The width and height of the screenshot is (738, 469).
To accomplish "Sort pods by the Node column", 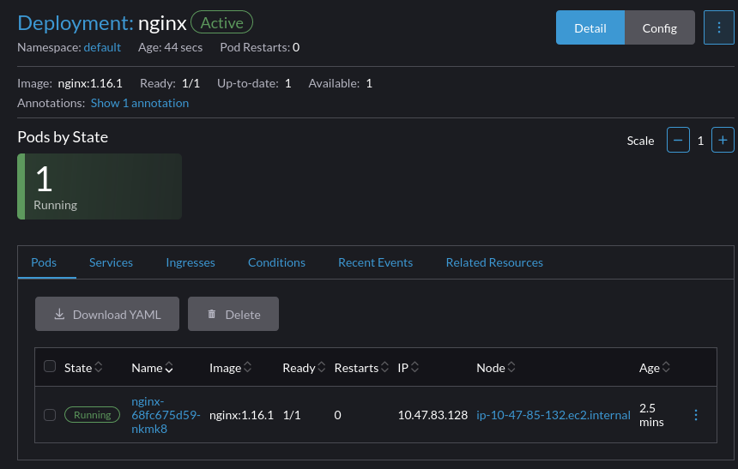I will [496, 368].
